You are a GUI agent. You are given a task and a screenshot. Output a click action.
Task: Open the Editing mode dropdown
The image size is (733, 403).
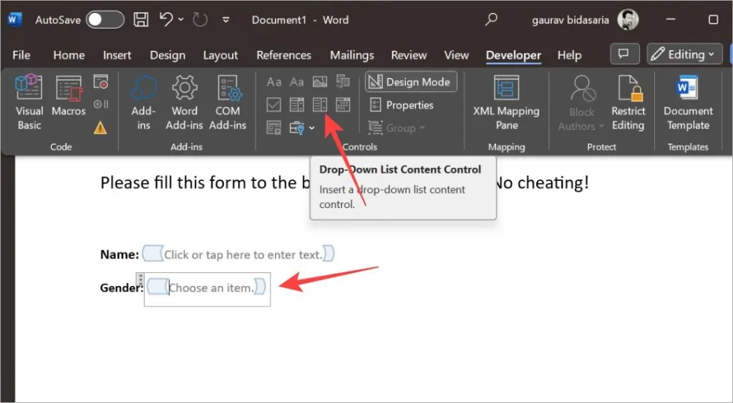coord(685,54)
